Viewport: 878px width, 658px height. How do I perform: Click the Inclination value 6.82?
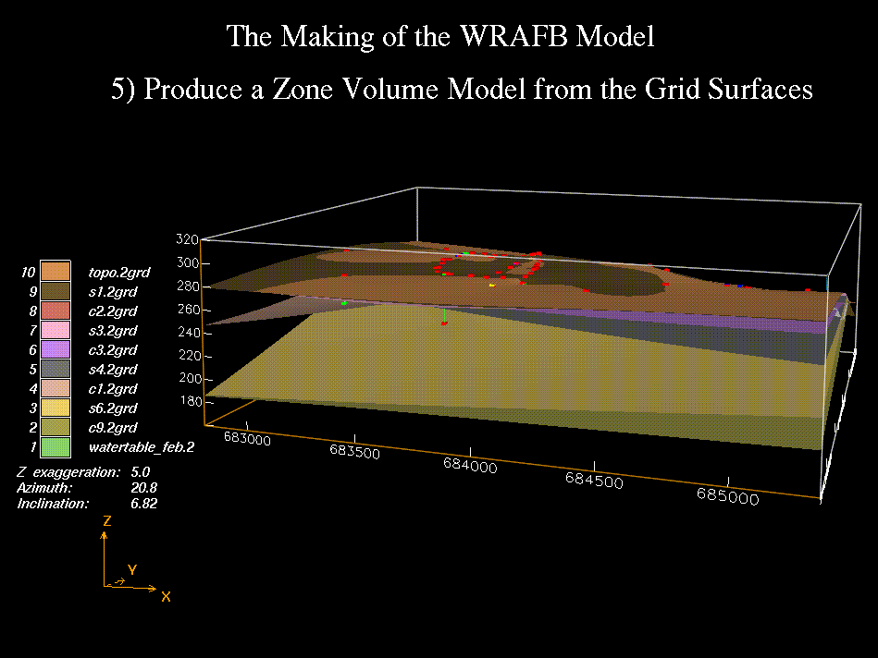tap(143, 504)
